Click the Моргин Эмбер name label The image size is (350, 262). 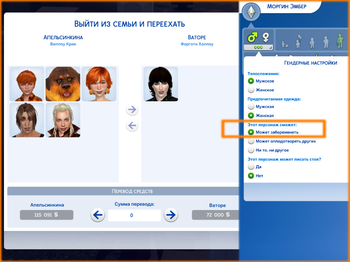[287, 6]
